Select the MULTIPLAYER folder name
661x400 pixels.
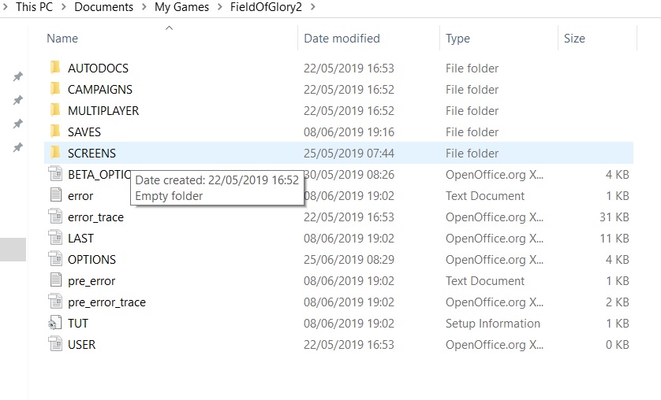click(x=103, y=110)
